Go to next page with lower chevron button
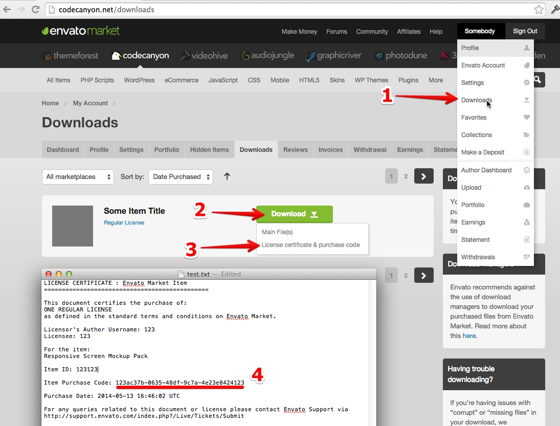 click(x=423, y=275)
